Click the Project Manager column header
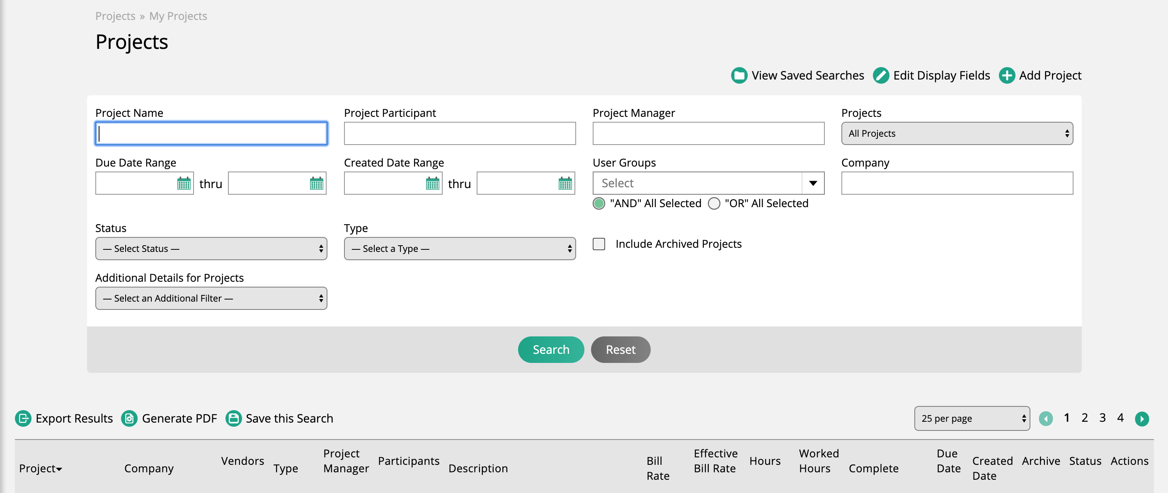This screenshot has width=1168, height=493. point(346,461)
